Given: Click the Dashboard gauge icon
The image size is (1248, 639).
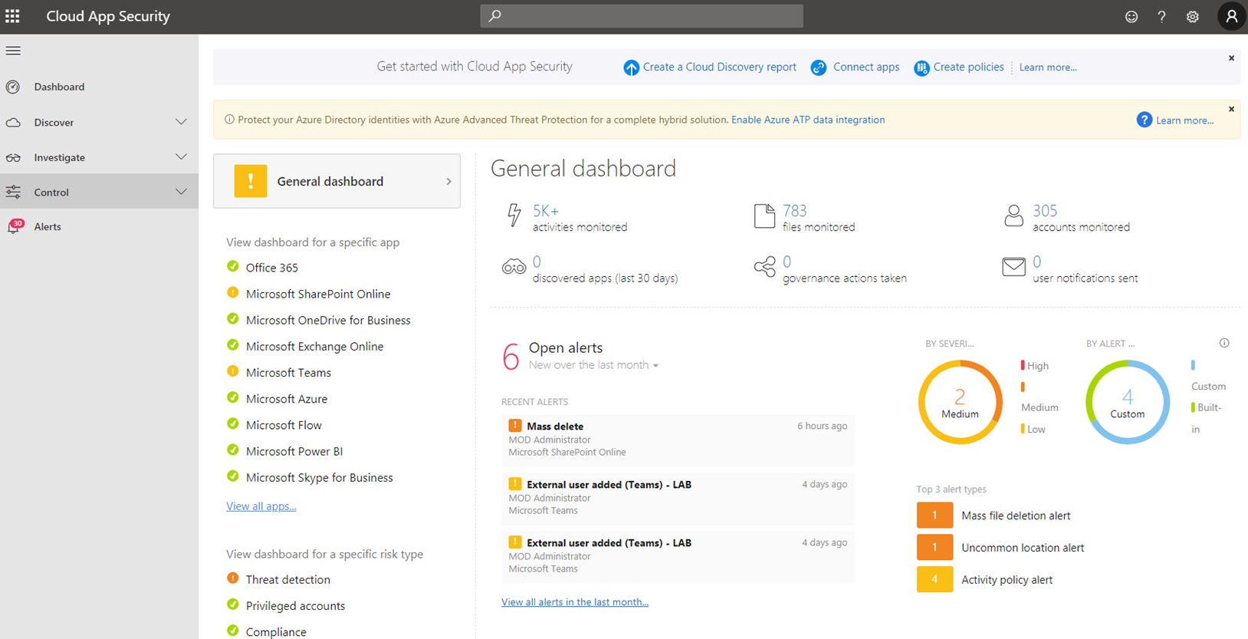Looking at the screenshot, I should pos(13,87).
